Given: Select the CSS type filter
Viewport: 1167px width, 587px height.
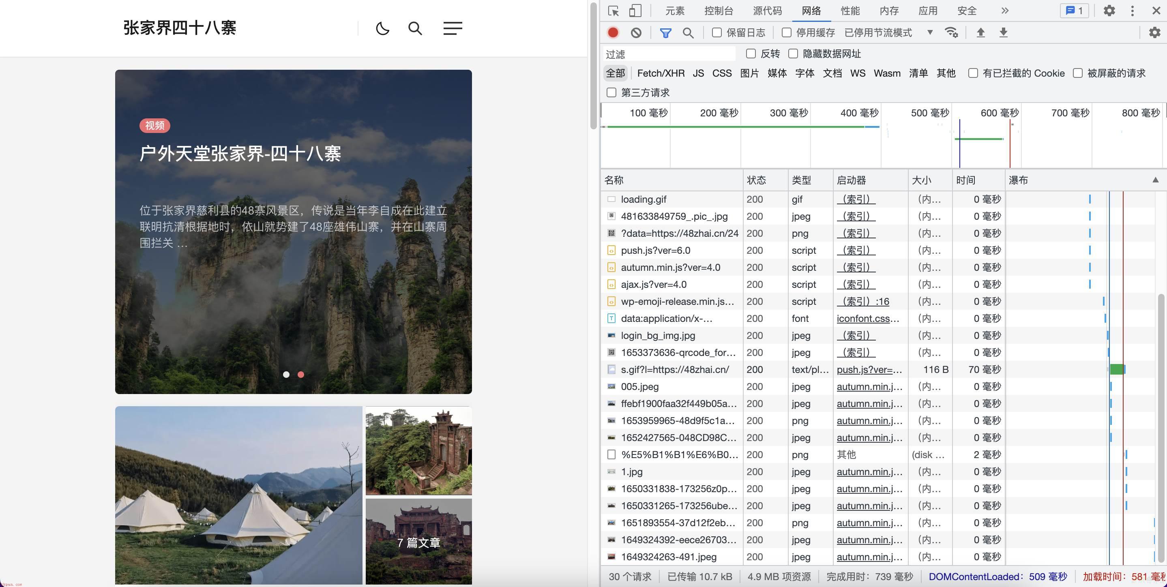Looking at the screenshot, I should click(722, 73).
